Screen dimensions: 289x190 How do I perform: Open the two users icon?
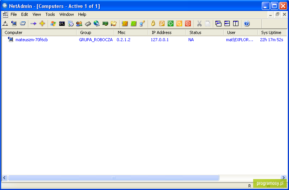point(79,24)
